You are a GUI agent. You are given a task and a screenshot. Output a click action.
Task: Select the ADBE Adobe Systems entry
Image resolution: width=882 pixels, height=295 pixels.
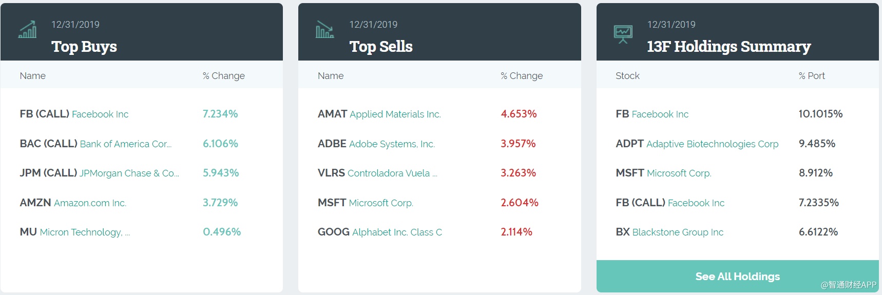click(376, 144)
